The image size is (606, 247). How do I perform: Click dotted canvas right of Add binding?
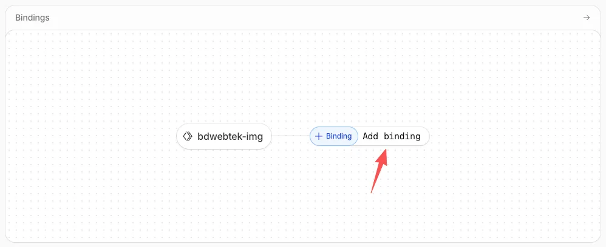514,136
